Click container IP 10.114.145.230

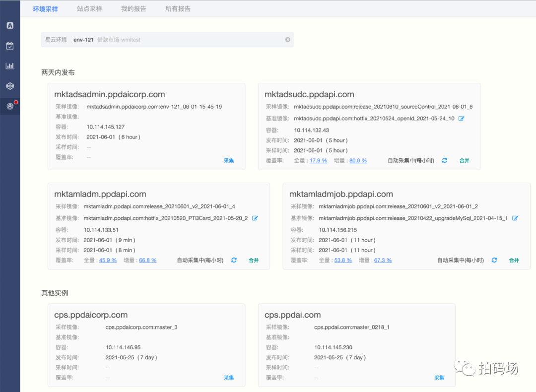point(334,347)
